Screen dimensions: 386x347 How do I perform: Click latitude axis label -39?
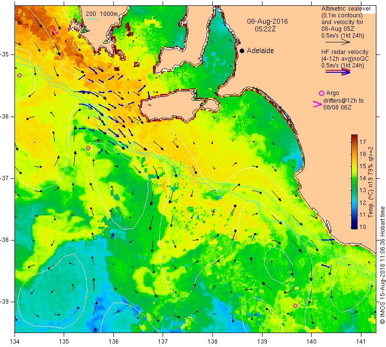click(5, 302)
